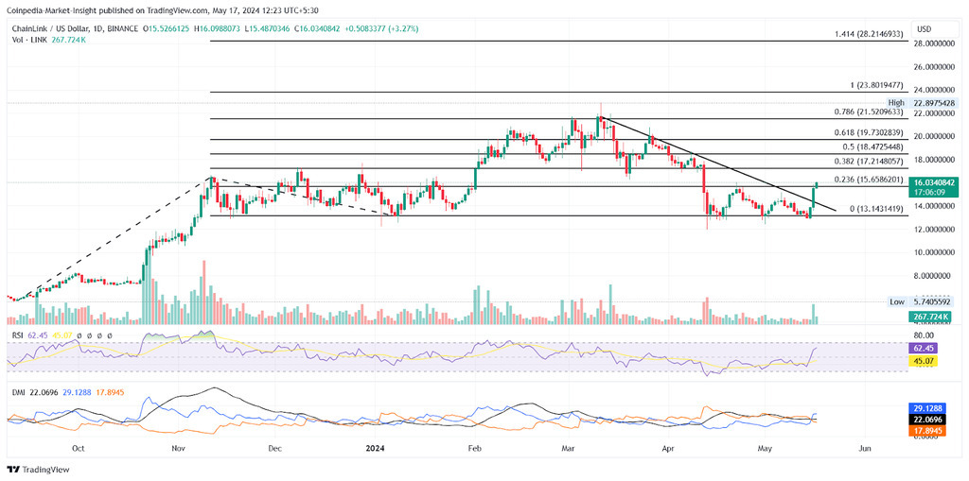Click the purple RSI value tag 62.45
This screenshot has height=481, width=969.
pos(924,347)
